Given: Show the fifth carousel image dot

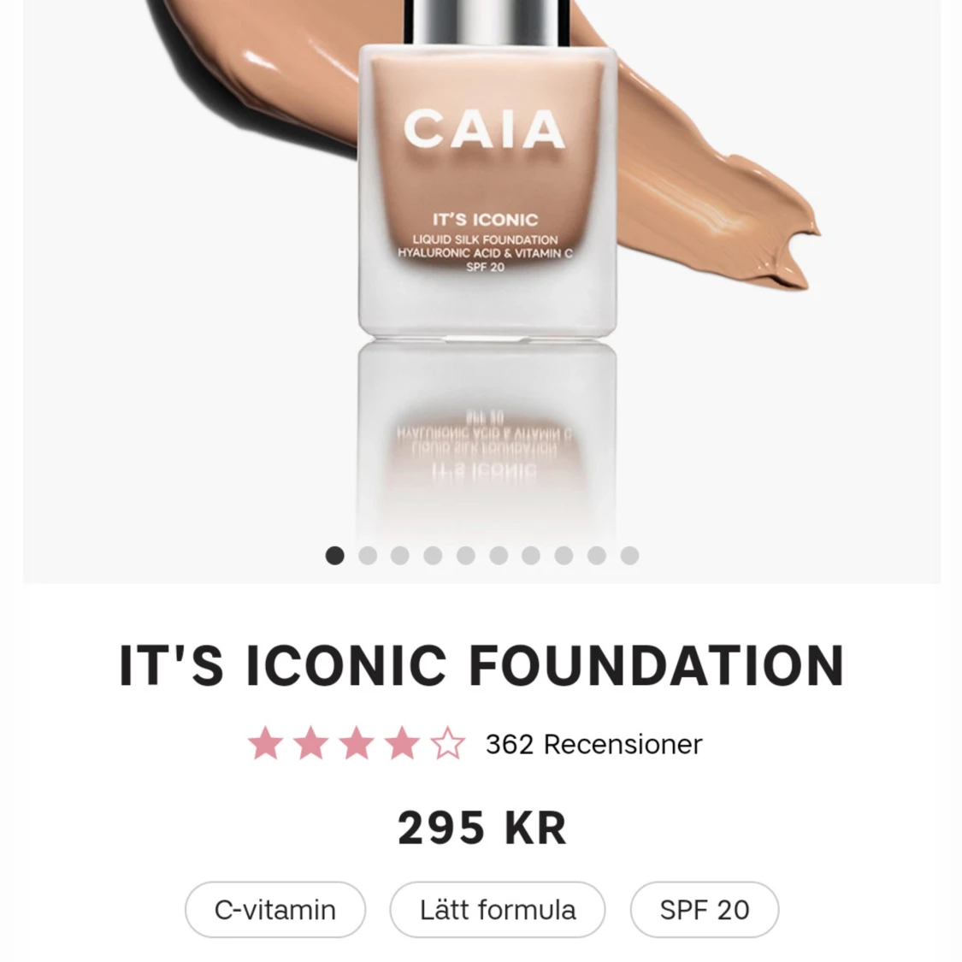Looking at the screenshot, I should [466, 555].
